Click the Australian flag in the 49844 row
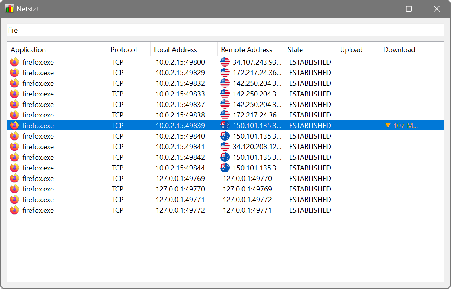This screenshot has height=289, width=451. pos(225,168)
